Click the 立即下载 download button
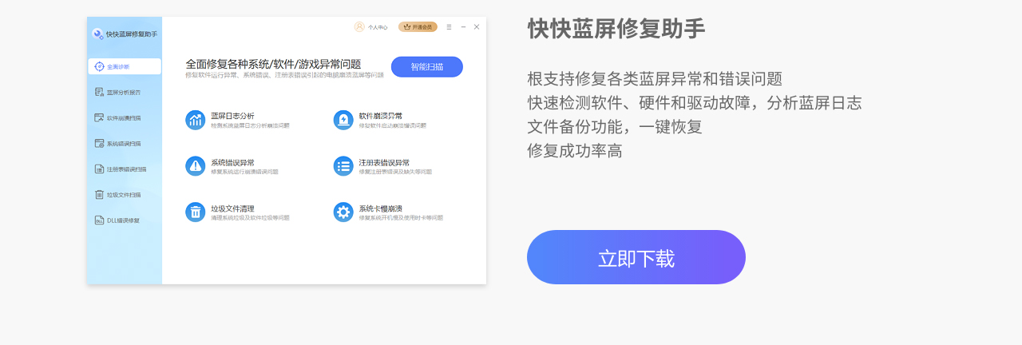This screenshot has height=345, width=1022. coord(636,257)
